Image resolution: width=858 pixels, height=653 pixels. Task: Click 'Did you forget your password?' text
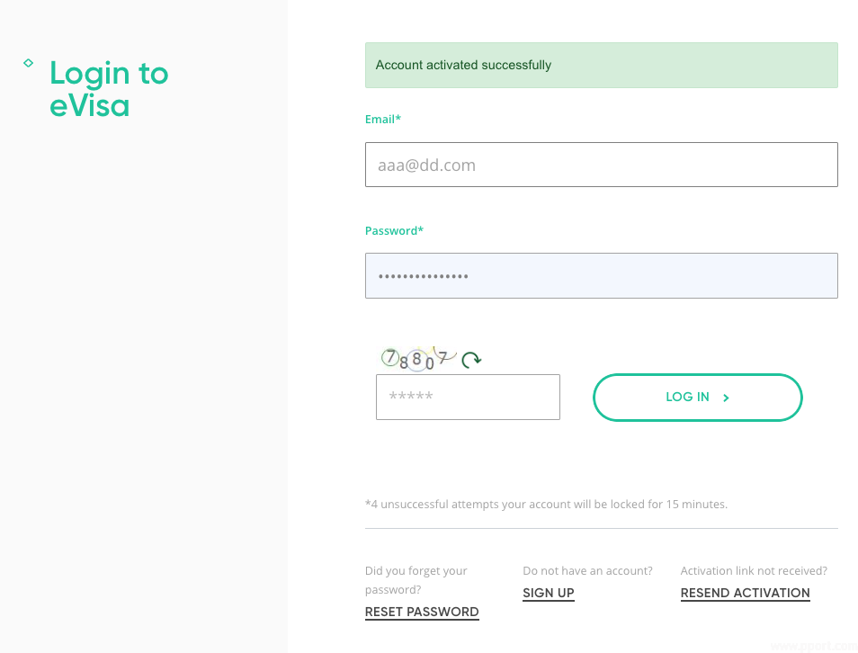pos(416,580)
